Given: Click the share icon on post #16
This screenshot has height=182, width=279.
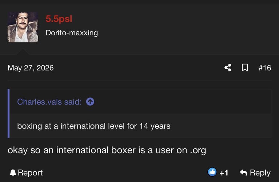Looking at the screenshot, I should pos(228,68).
